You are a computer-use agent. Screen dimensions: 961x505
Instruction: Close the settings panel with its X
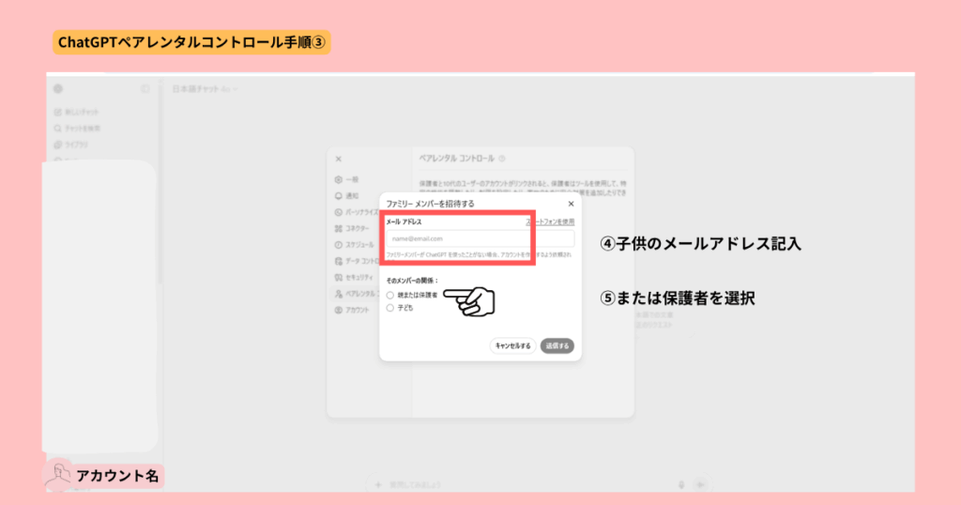point(338,159)
